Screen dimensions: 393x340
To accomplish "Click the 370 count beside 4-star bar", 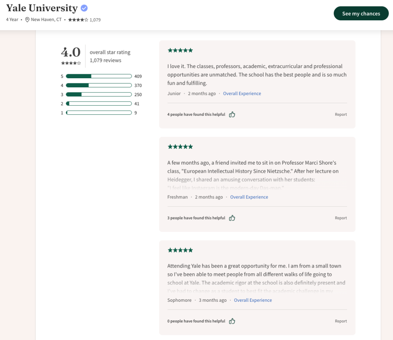I will (138, 86).
